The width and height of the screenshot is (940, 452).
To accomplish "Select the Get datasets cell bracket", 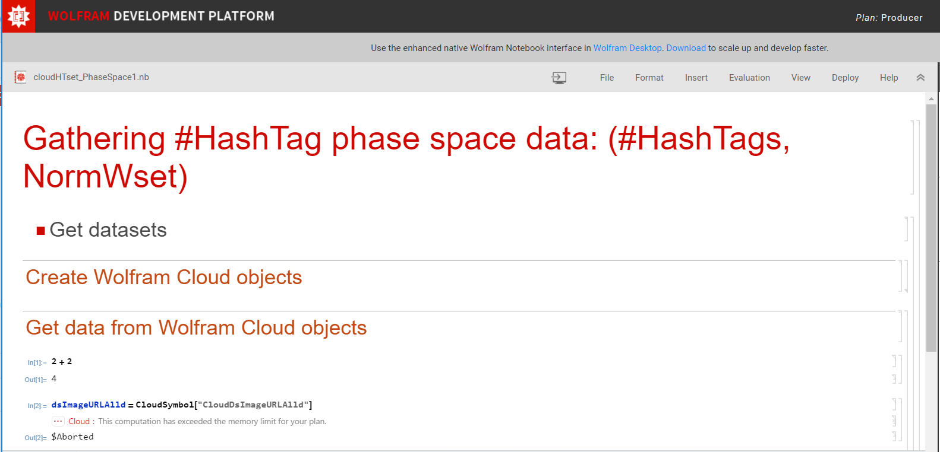I will (x=907, y=229).
